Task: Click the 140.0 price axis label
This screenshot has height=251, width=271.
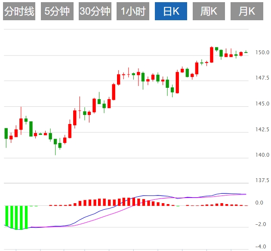Action: [x=262, y=155]
